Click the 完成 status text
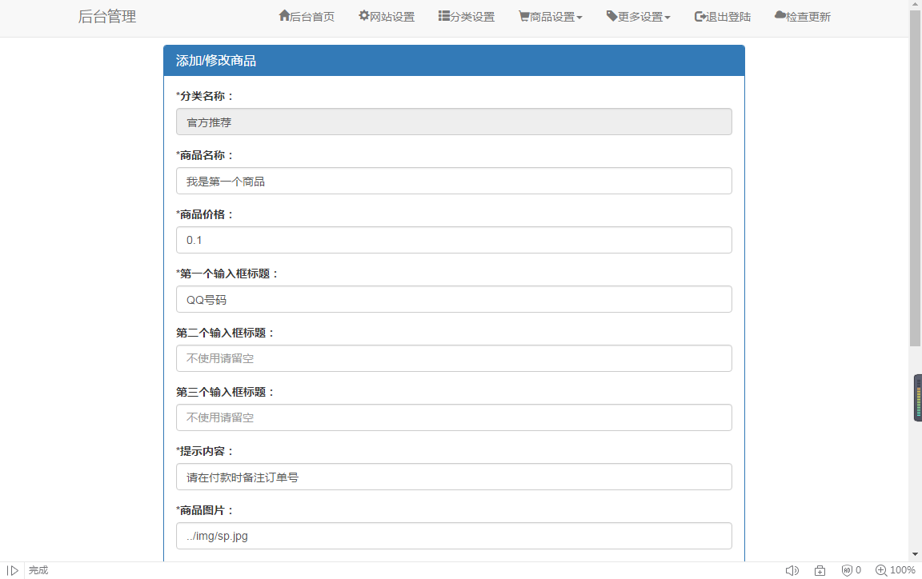This screenshot has width=922, height=579. pyautogui.click(x=38, y=570)
